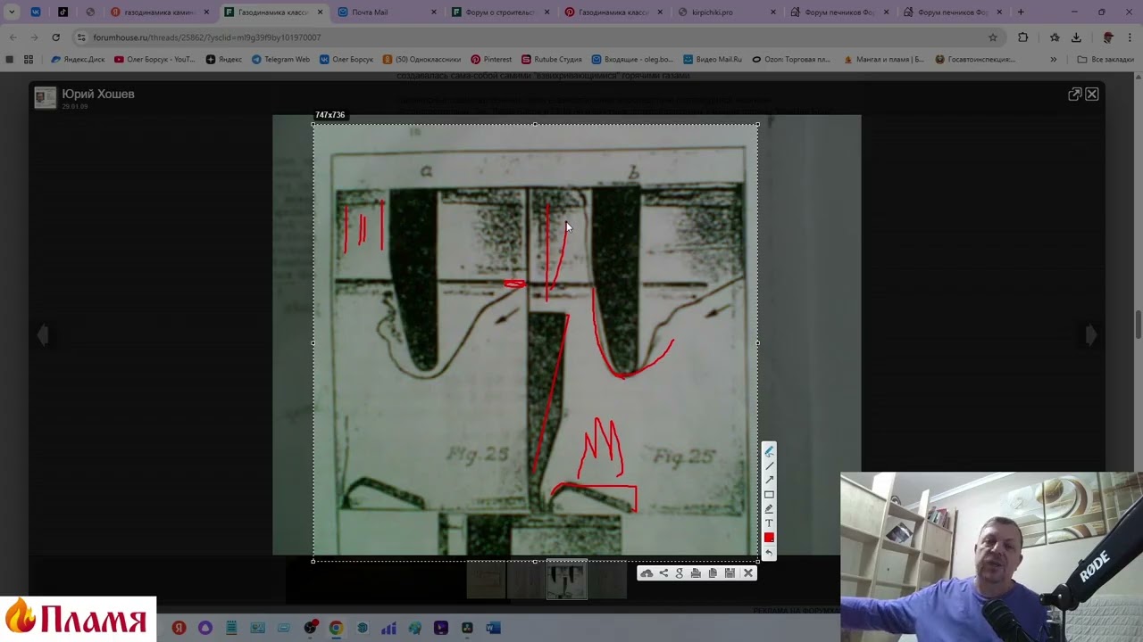Bookmark this page with star icon
The height and width of the screenshot is (642, 1143).
[x=992, y=37]
